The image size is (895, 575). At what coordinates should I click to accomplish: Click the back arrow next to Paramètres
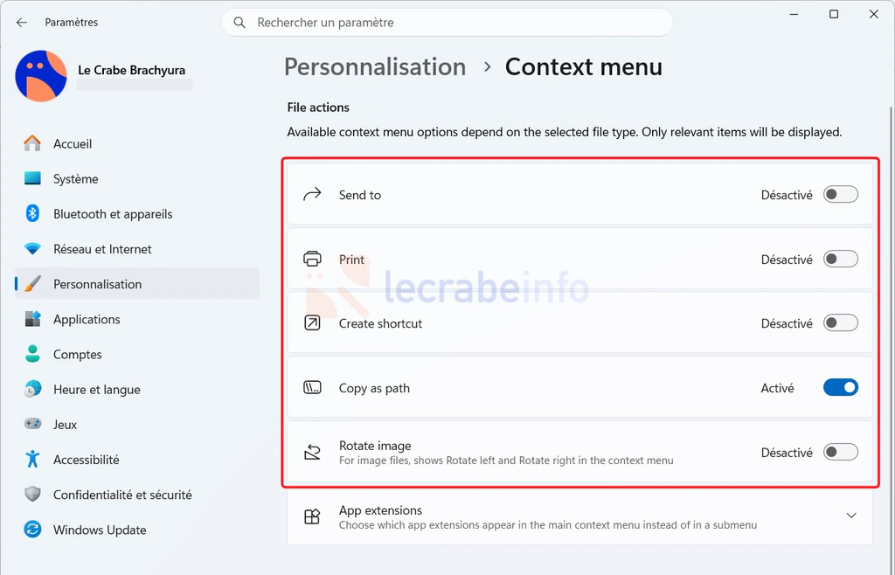(x=22, y=22)
